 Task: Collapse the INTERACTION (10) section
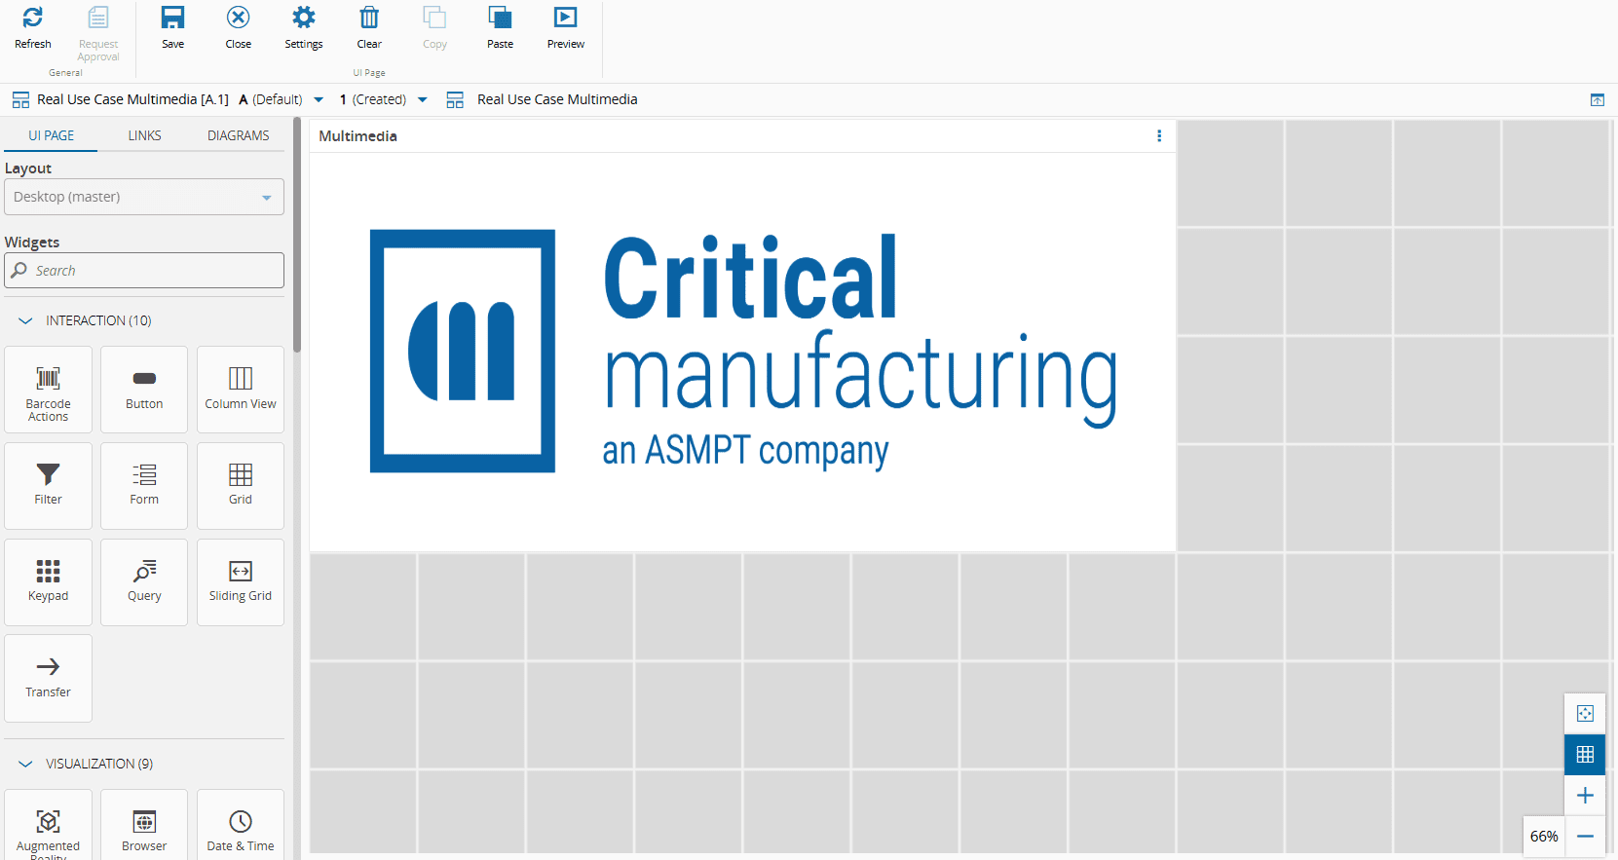pos(26,320)
